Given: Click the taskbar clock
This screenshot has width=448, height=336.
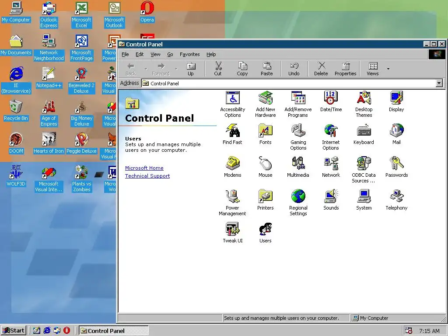Looking at the screenshot, I should coord(429,331).
